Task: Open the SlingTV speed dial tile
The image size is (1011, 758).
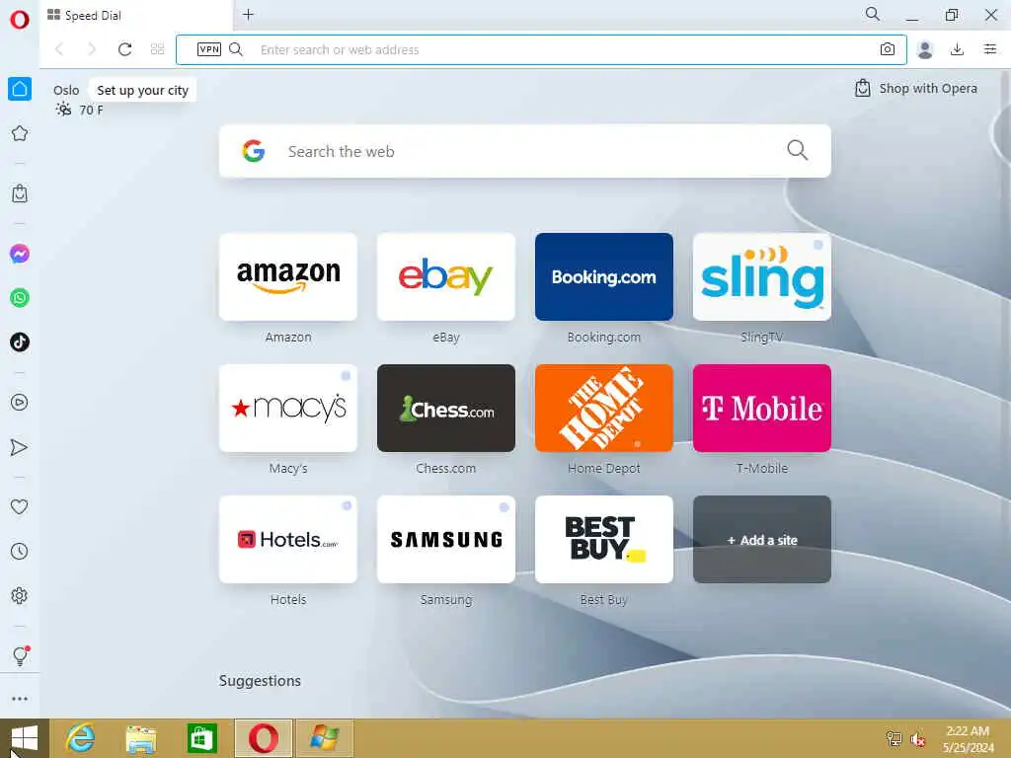Action: click(x=762, y=276)
